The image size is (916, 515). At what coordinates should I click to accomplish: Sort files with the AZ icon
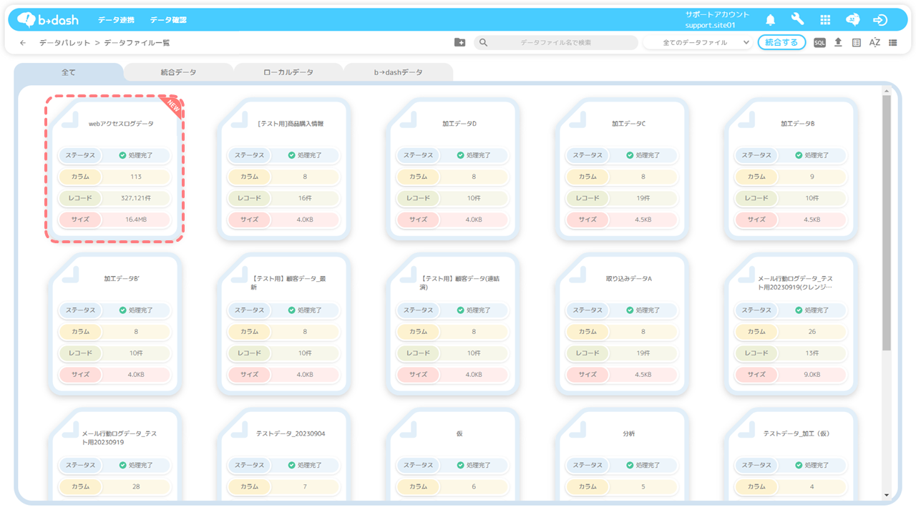click(874, 43)
